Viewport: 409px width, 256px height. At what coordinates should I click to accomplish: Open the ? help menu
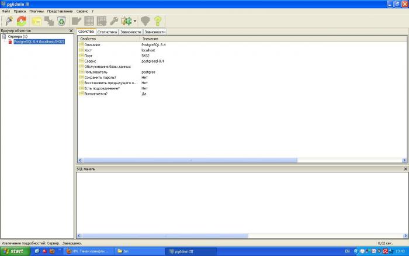pos(92,11)
